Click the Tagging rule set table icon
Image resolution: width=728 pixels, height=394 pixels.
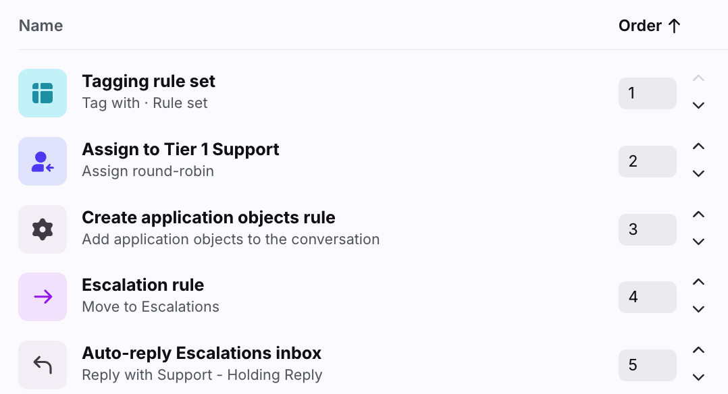(43, 93)
